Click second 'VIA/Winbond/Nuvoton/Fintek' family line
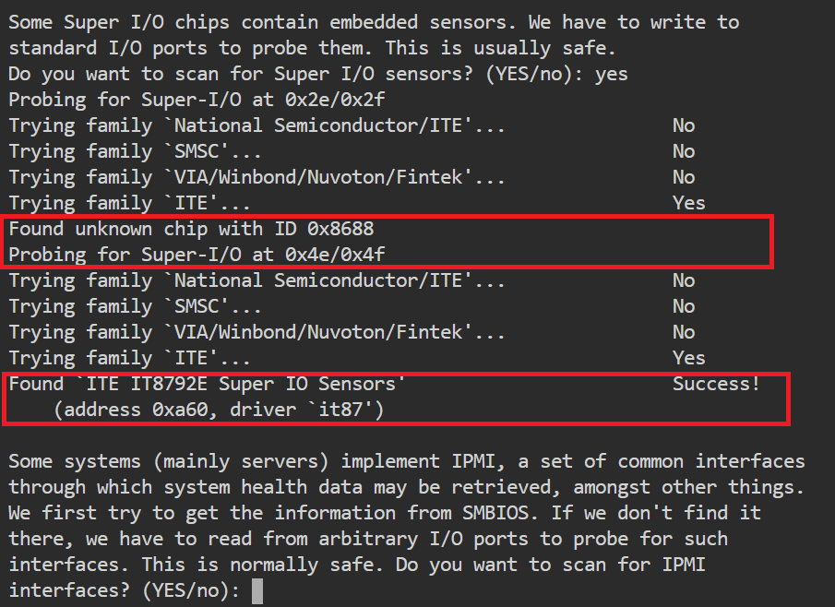Screen dimensions: 835x607 [x=256, y=332]
